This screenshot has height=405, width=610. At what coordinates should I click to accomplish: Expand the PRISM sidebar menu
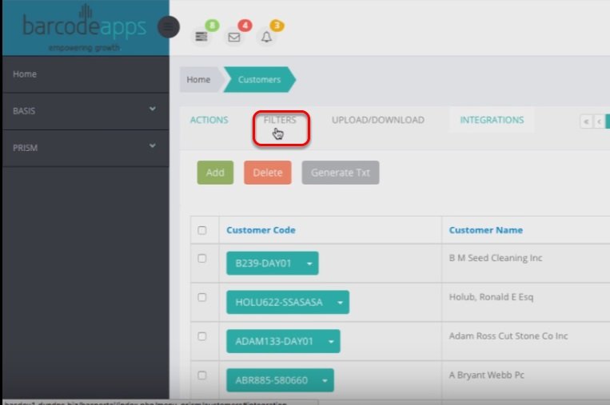coord(86,148)
